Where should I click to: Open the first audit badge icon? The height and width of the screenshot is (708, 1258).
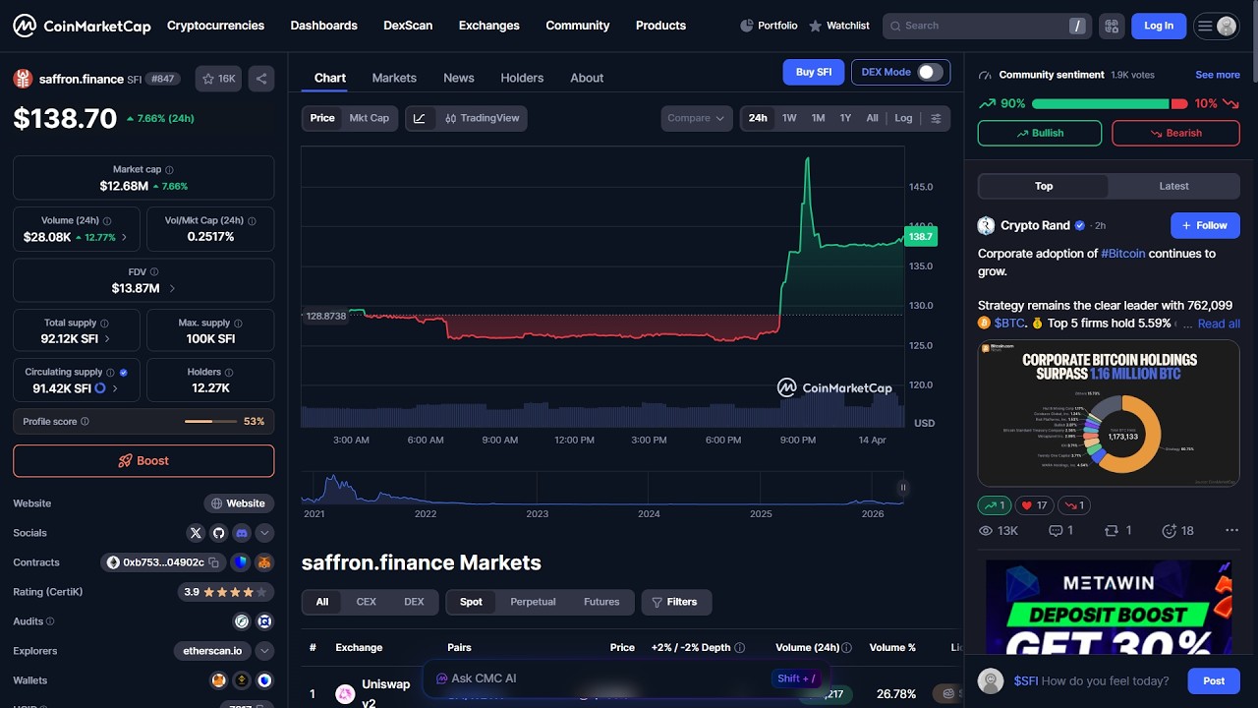[241, 621]
